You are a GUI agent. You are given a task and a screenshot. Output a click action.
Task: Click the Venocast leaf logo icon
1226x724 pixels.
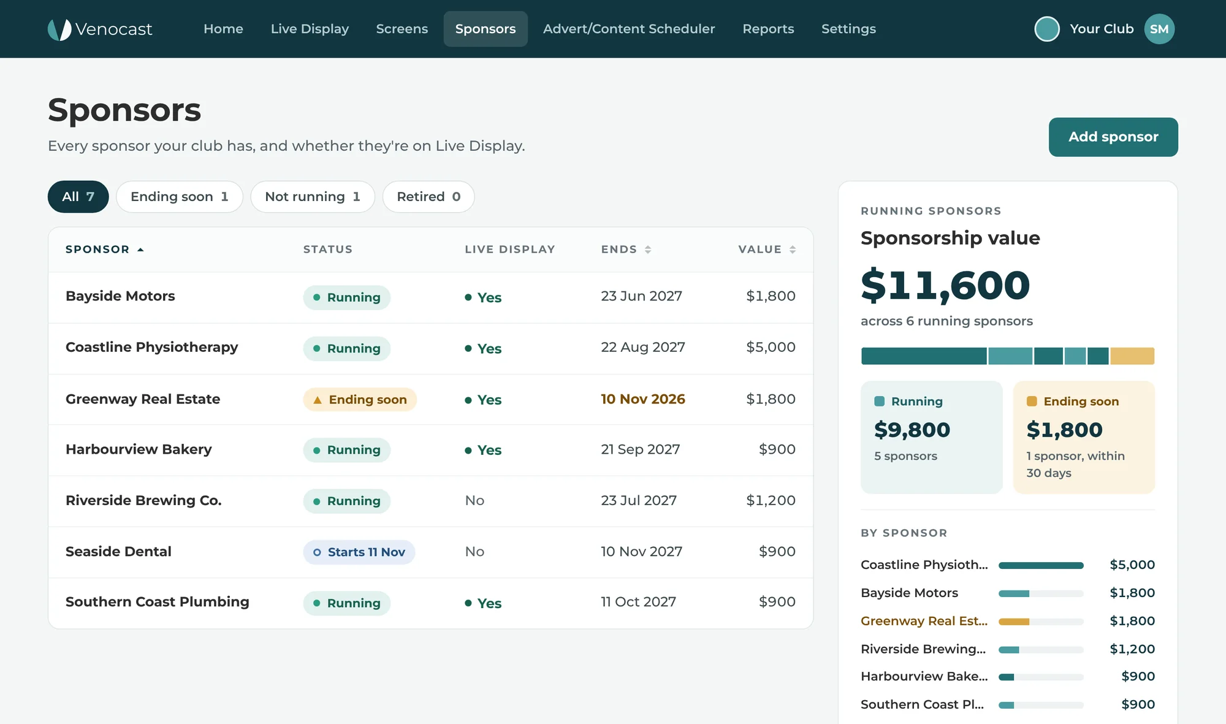point(59,29)
